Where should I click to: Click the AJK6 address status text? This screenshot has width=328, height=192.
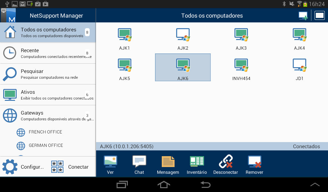[x=127, y=146]
